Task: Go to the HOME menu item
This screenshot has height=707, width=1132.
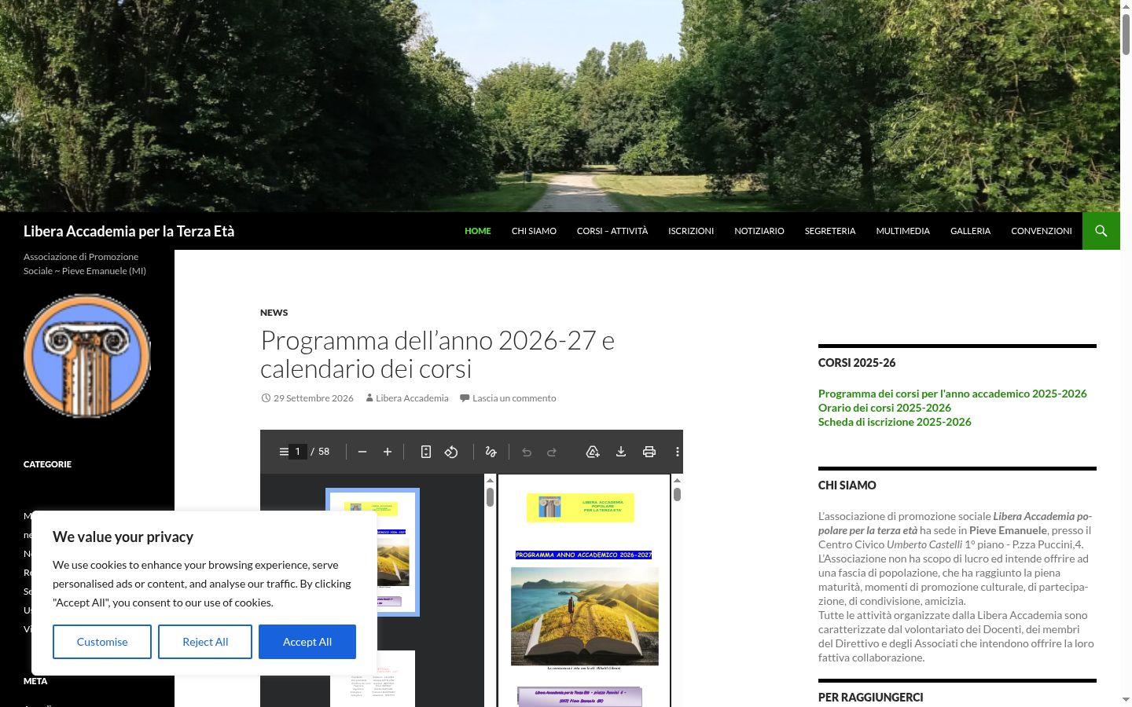Action: (x=478, y=231)
